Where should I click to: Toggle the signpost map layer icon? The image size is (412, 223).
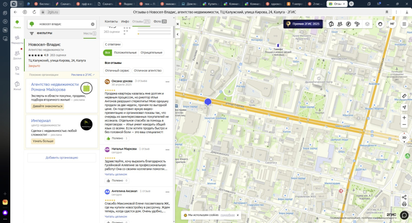pos(357,24)
